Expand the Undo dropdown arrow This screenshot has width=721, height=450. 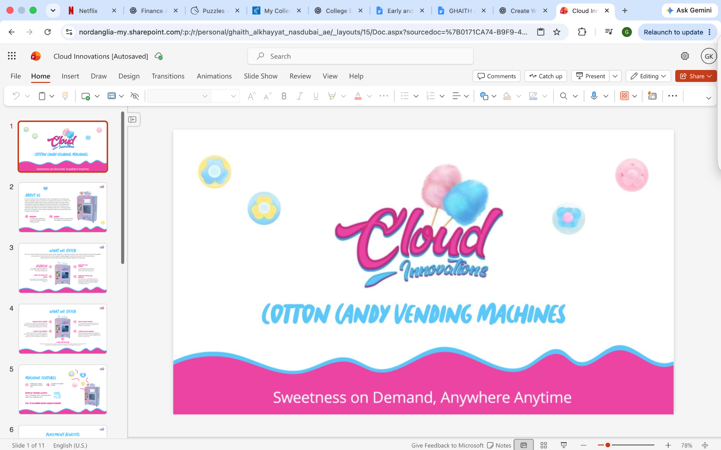click(27, 96)
